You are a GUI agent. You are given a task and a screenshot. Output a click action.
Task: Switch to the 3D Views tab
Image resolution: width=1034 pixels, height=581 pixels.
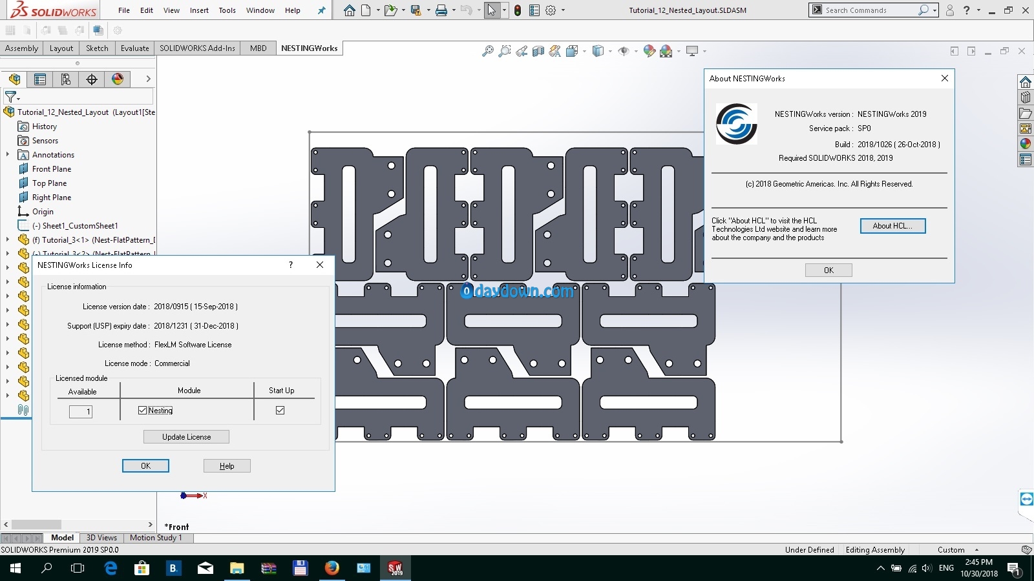[x=101, y=538]
